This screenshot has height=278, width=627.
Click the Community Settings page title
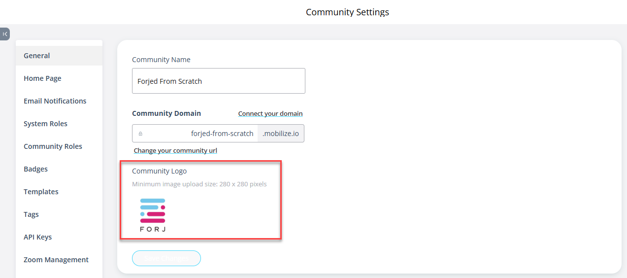coord(347,12)
